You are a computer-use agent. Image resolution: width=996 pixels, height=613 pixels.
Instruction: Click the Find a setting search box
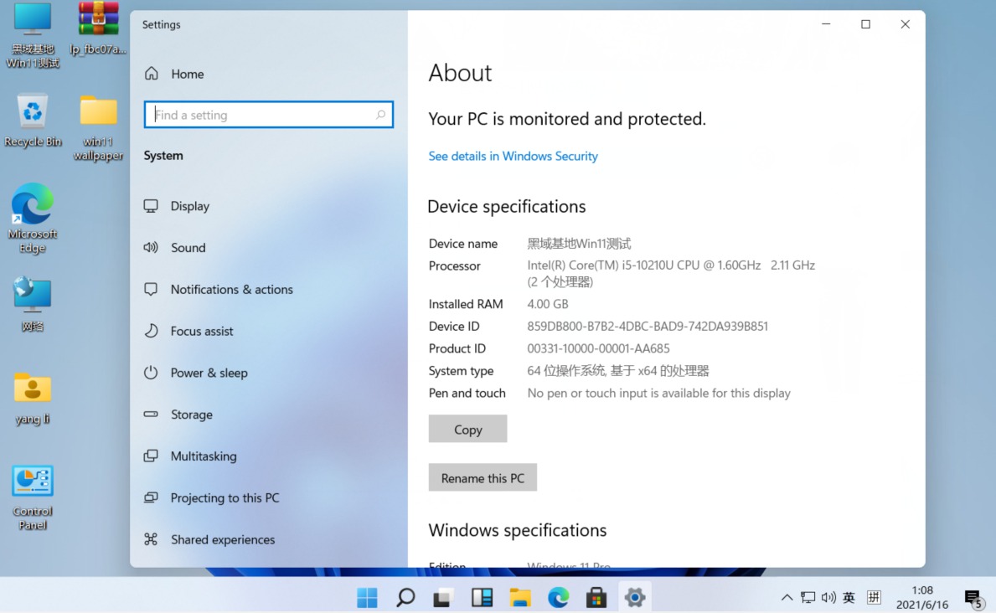(x=268, y=115)
